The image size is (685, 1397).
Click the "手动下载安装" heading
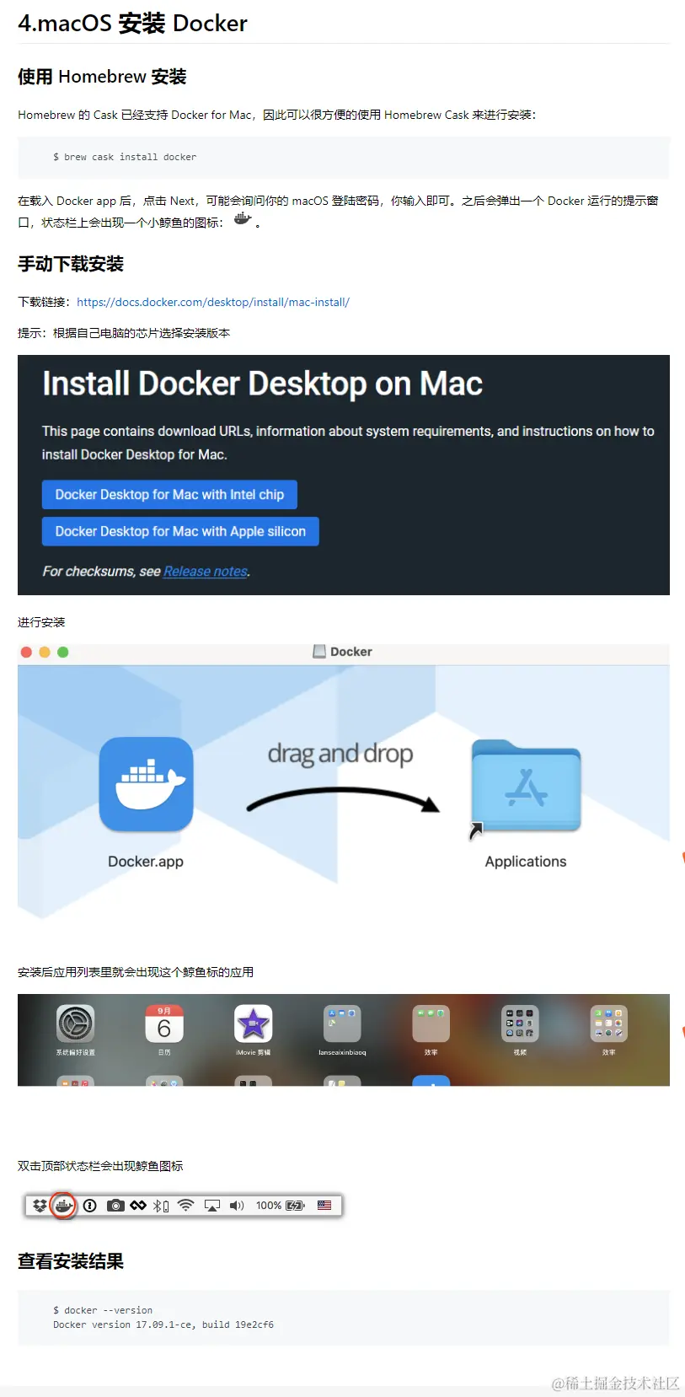71,264
